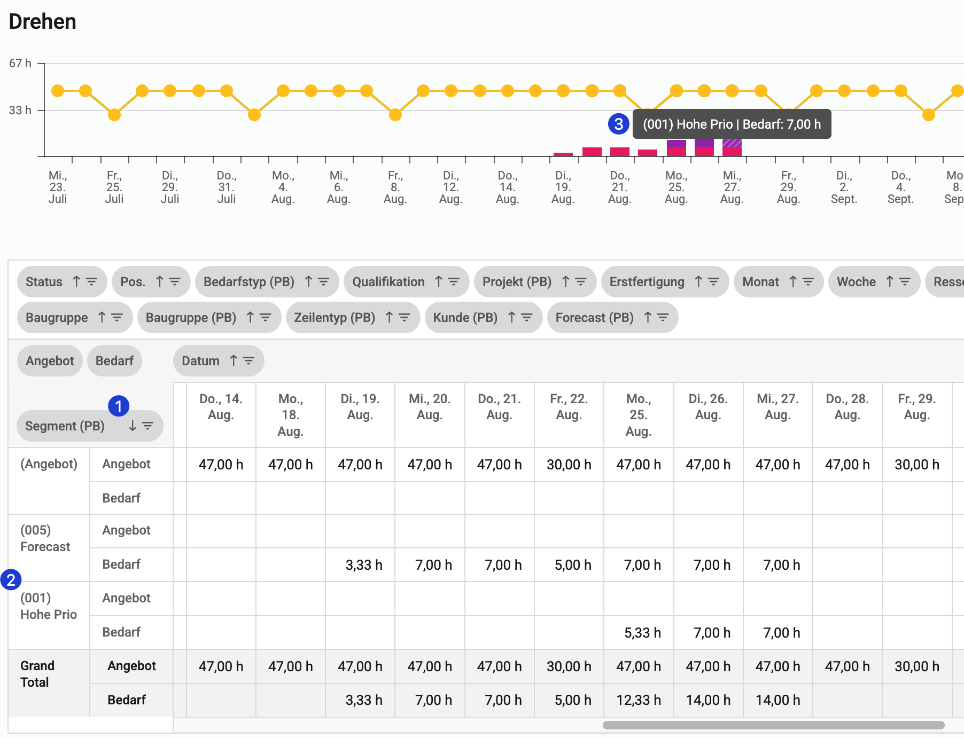Open filter icon on Woche chip

coord(905,281)
